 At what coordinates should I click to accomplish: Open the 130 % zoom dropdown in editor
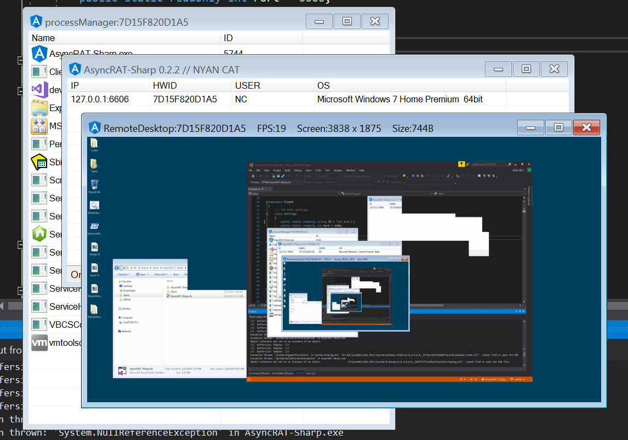point(253,305)
